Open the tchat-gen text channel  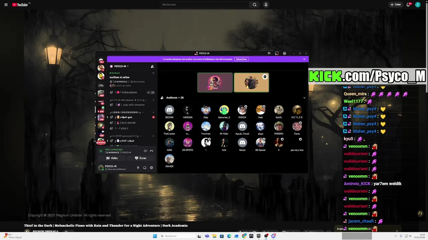132,117
